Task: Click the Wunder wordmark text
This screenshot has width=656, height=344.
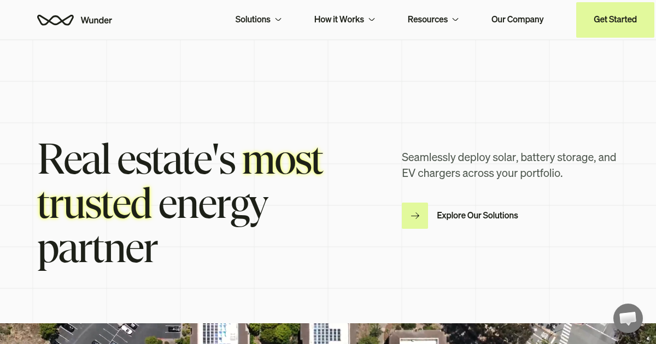Action: tap(96, 20)
